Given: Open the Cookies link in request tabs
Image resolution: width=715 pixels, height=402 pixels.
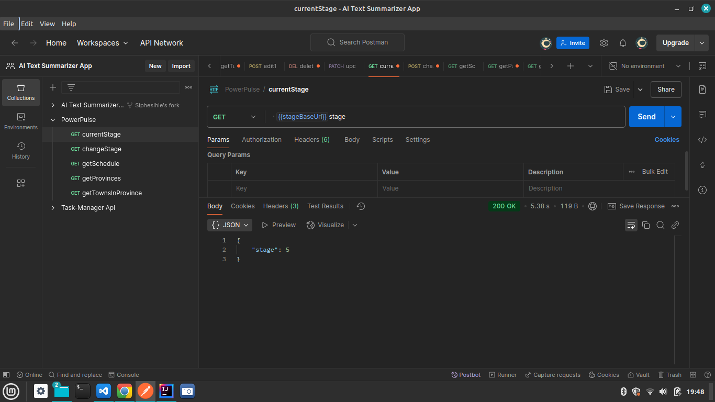Looking at the screenshot, I should pos(667,140).
